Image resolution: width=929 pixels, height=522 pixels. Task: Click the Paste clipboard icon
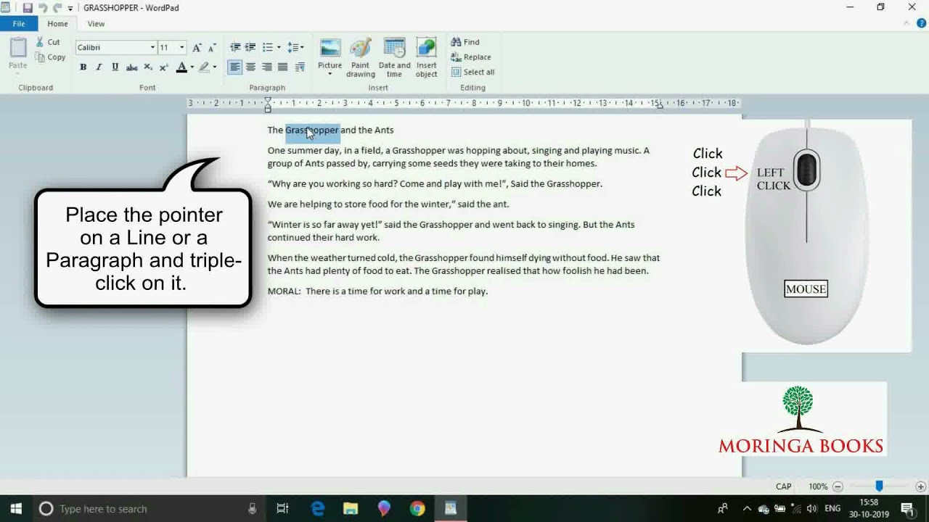[x=18, y=48]
